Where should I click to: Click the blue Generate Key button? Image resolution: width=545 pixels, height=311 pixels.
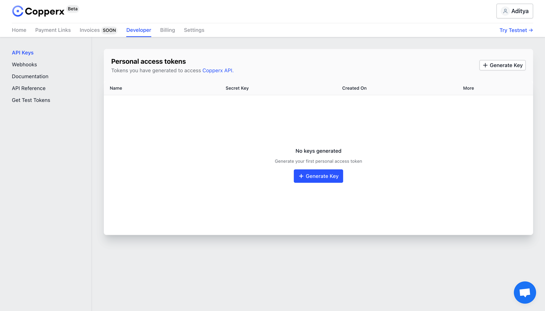[x=318, y=176]
